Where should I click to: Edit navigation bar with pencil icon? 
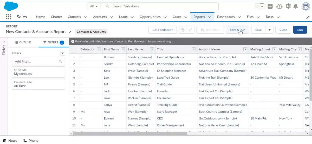[x=308, y=17]
